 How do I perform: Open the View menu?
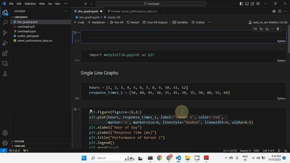coord(42,4)
